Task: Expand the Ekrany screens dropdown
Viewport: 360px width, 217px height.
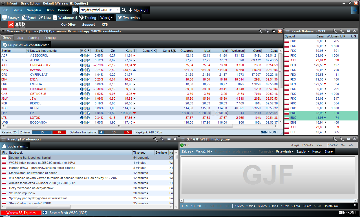Action: [11, 17]
